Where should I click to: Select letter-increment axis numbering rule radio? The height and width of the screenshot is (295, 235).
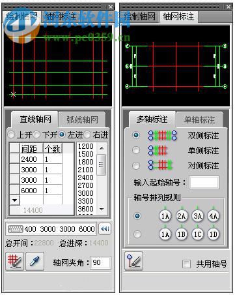(x=137, y=234)
